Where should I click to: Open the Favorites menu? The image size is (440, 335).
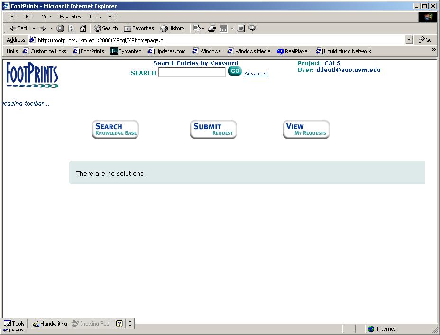(70, 17)
